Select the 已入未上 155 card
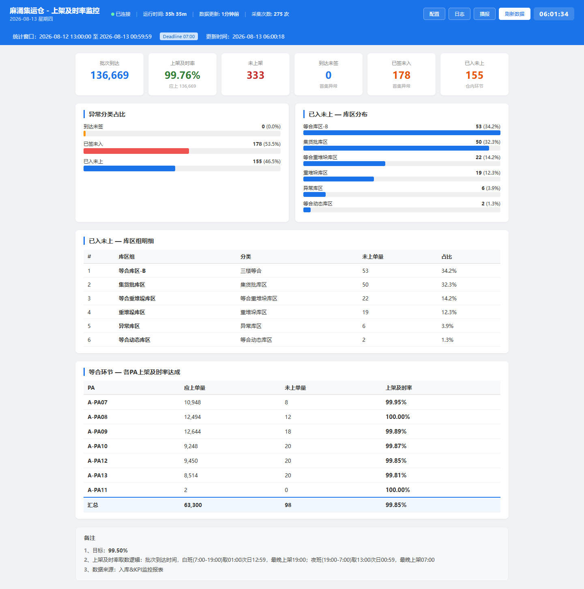 (x=474, y=74)
